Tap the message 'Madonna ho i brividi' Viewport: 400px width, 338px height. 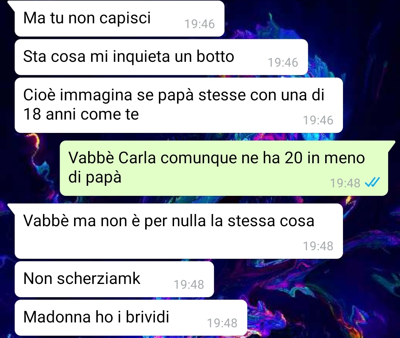pyautogui.click(x=131, y=318)
